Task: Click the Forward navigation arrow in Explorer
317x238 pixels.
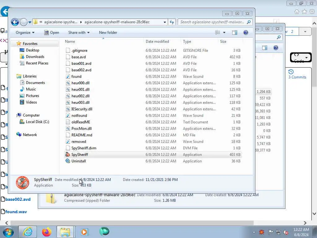Action: click(x=24, y=22)
